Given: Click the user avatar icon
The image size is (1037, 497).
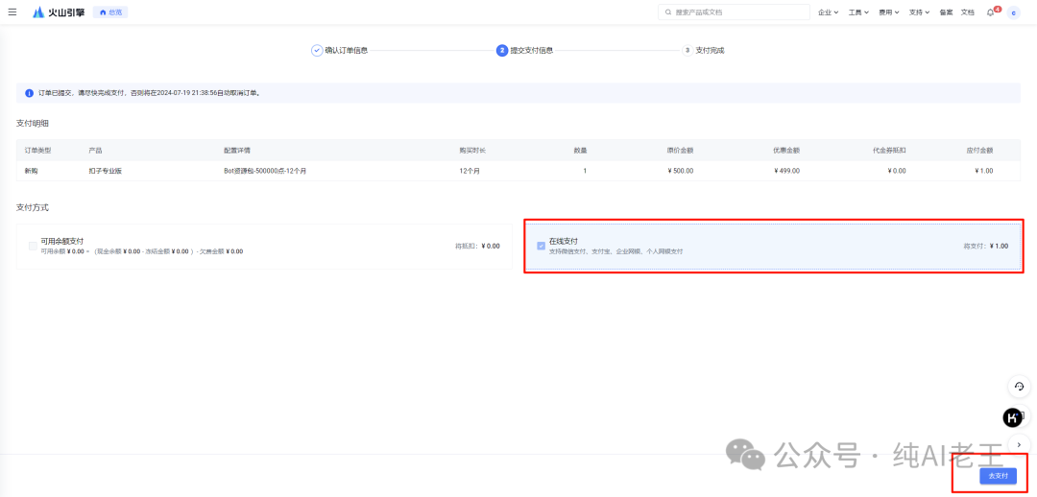Looking at the screenshot, I should pyautogui.click(x=1013, y=12).
